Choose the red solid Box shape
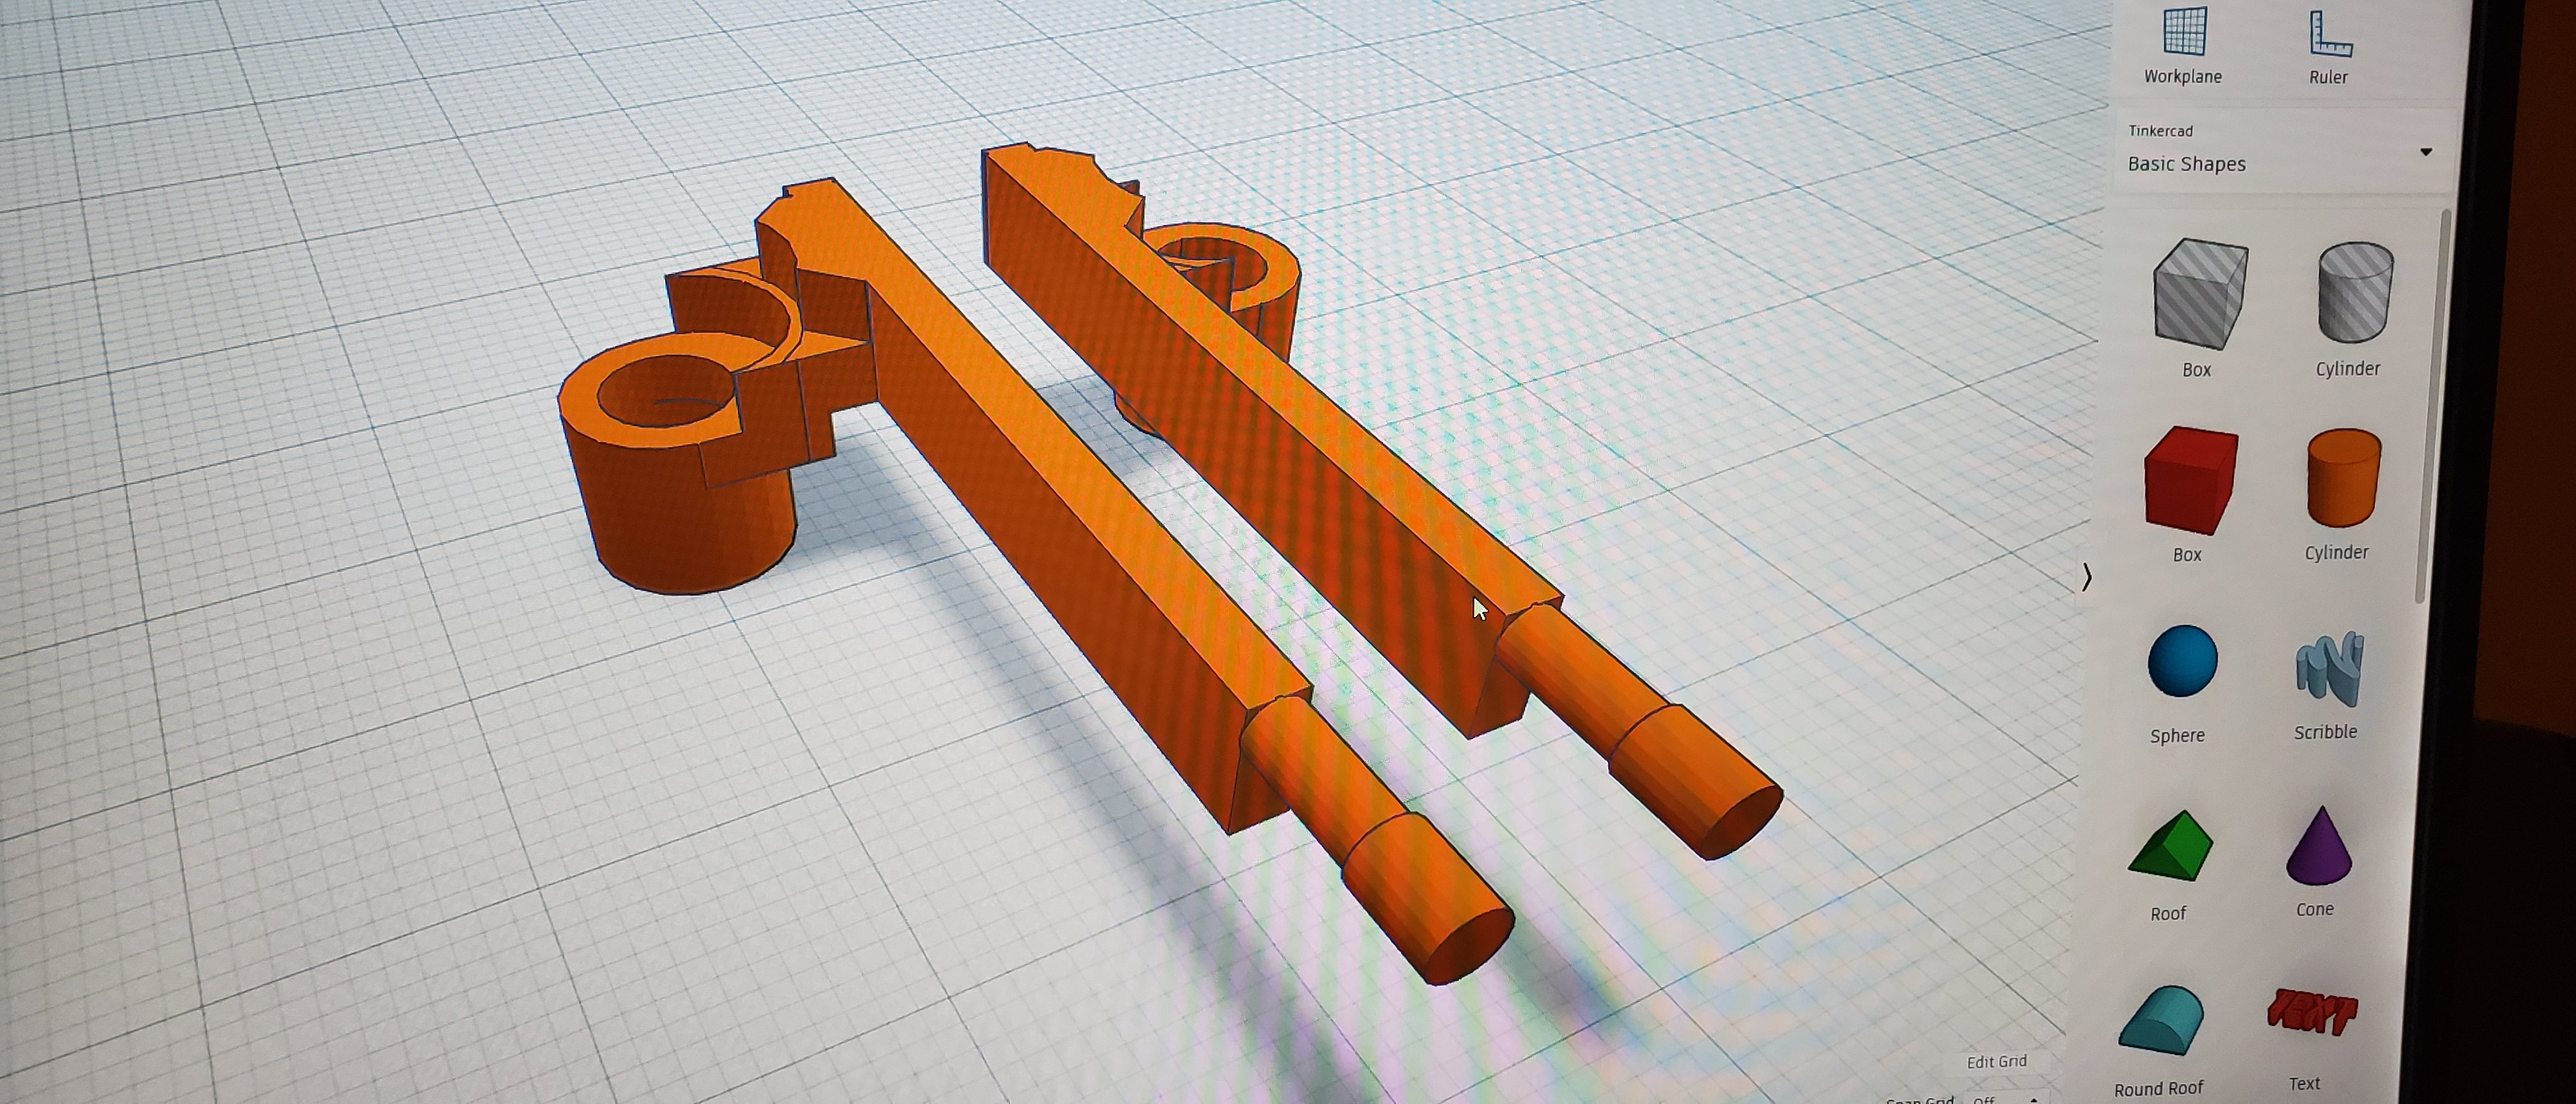Image resolution: width=2576 pixels, height=1104 pixels. [x=2190, y=494]
